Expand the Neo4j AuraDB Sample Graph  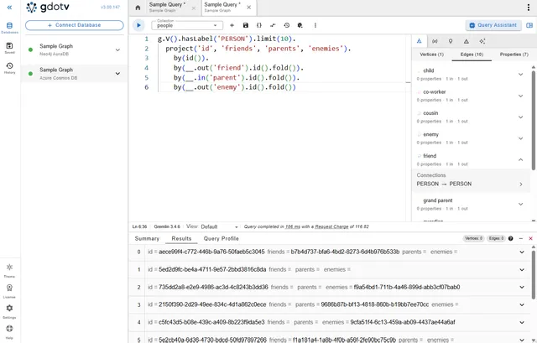click(x=117, y=50)
